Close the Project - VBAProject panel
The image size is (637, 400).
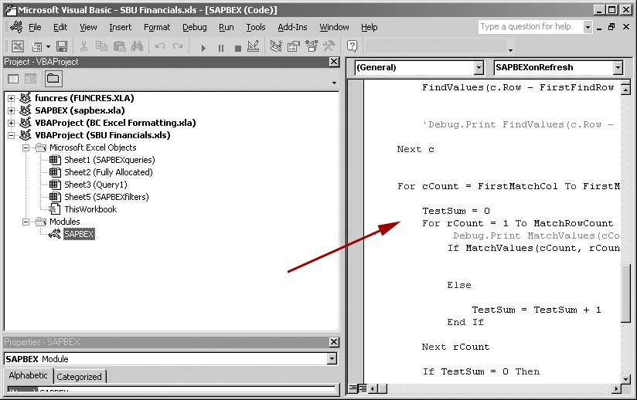[x=334, y=62]
